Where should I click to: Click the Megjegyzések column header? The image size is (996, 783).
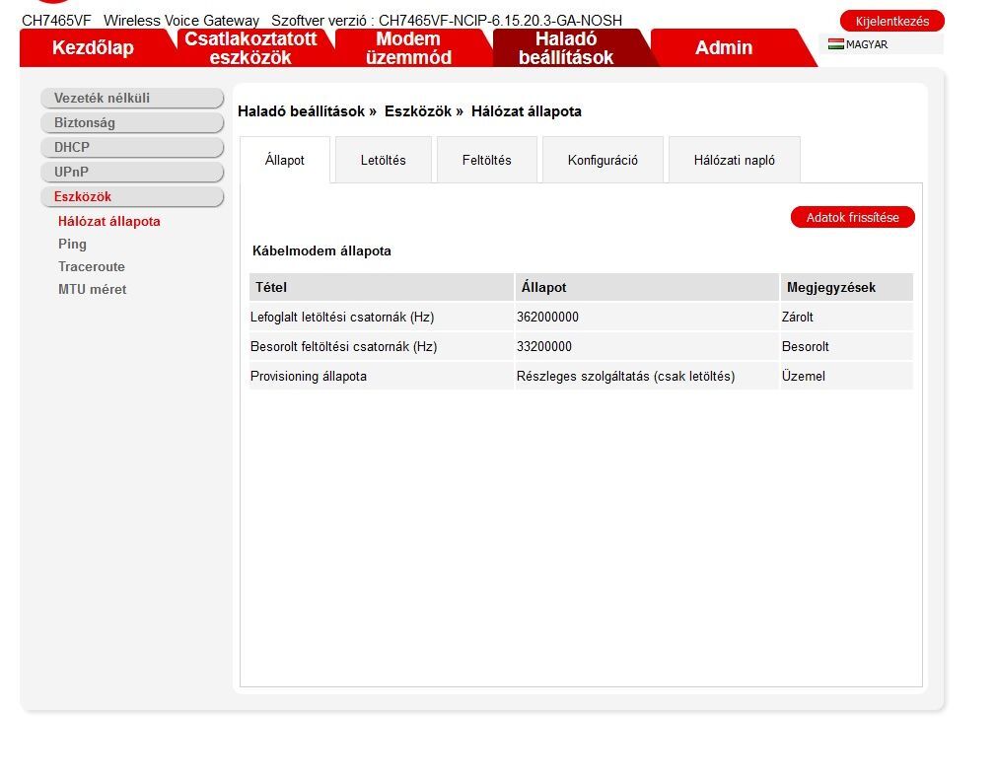(x=847, y=287)
